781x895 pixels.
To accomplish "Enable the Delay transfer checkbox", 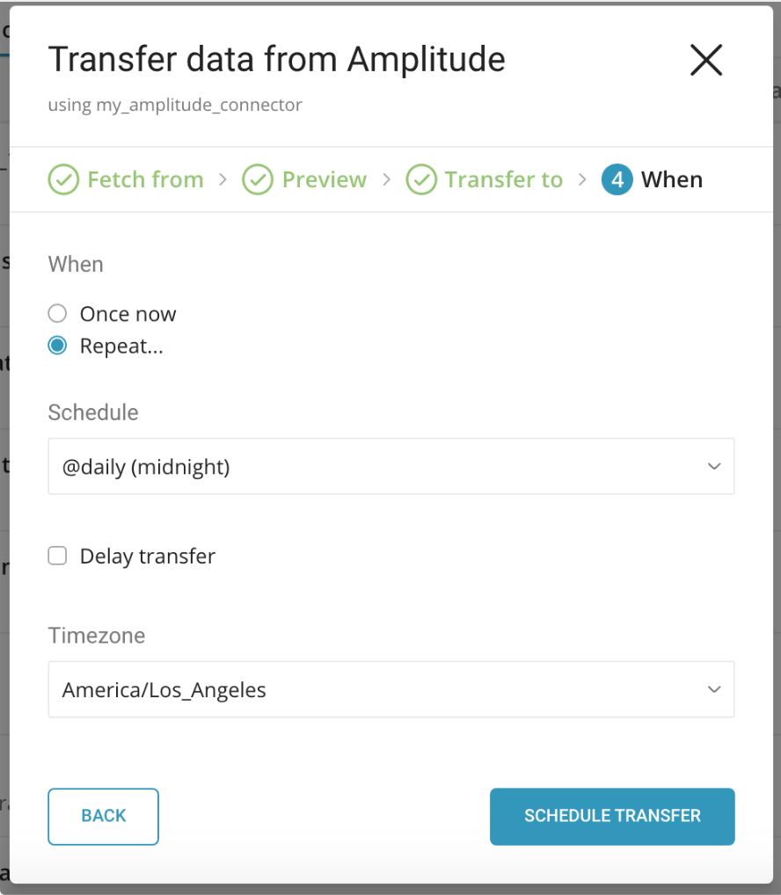I will click(x=57, y=556).
